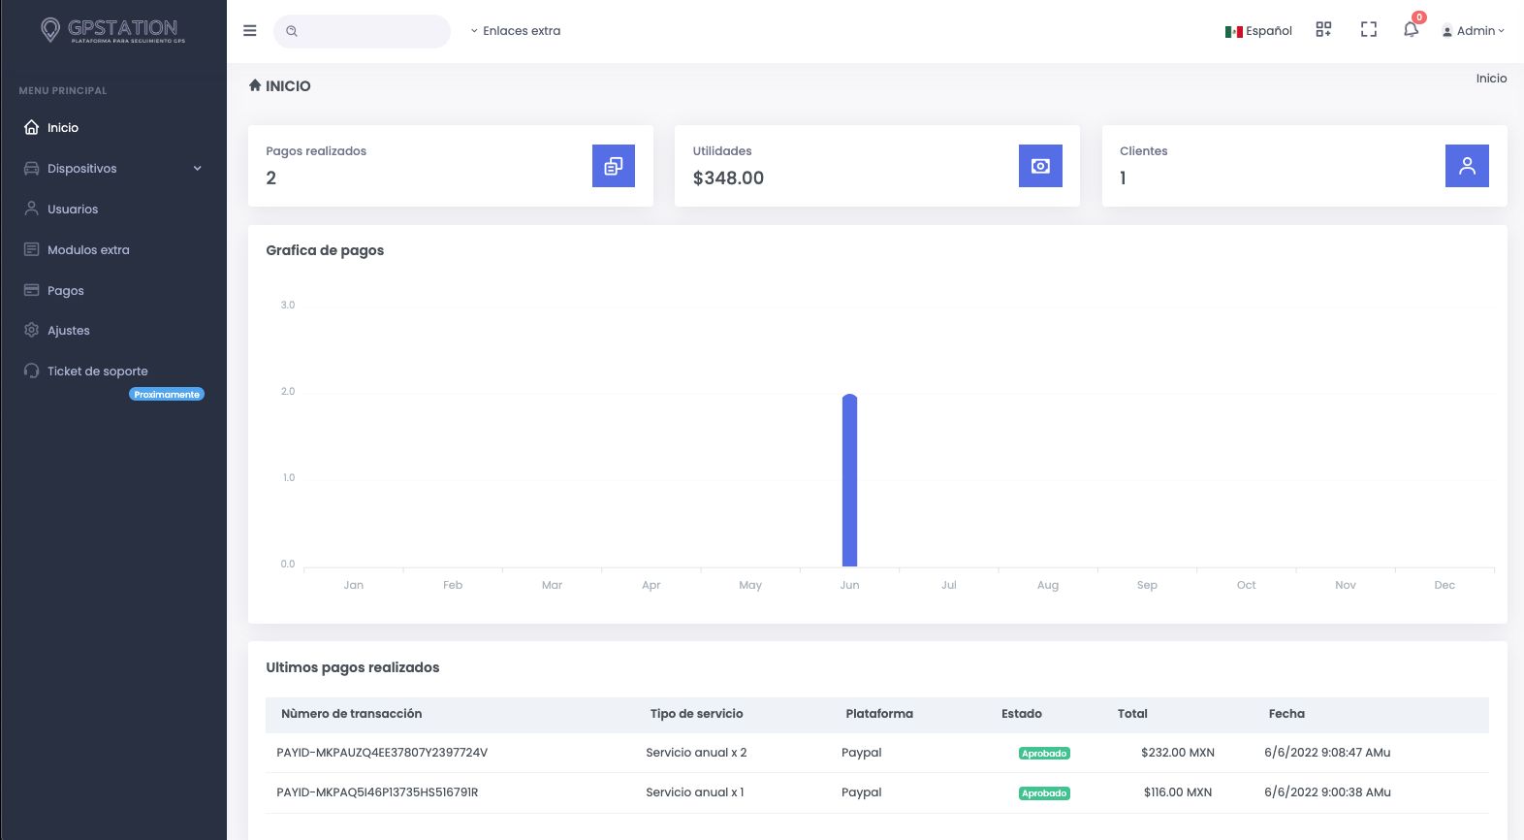Click the Pagos realizados card icon
The height and width of the screenshot is (840, 1524).
pos(613,166)
